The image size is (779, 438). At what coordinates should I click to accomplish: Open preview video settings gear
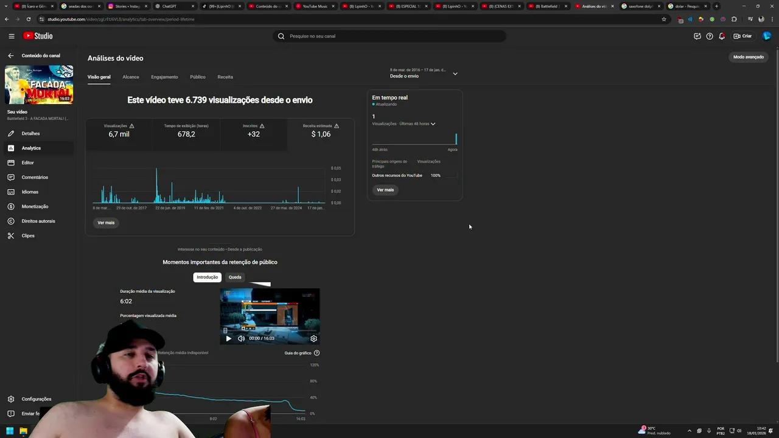(x=313, y=338)
